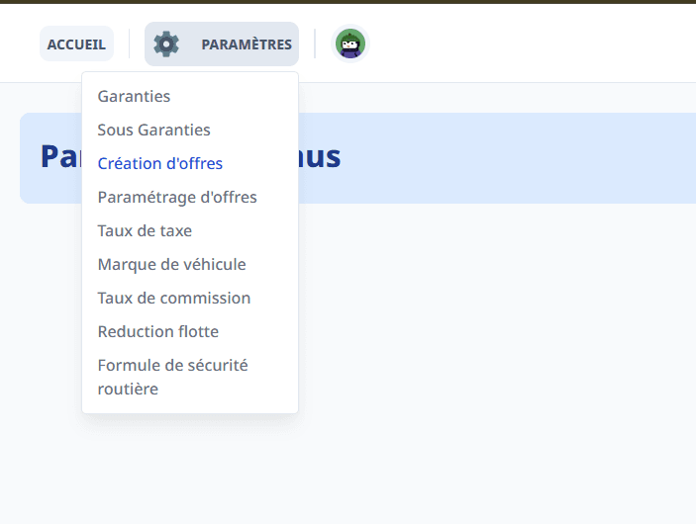Collapse the PARAMÈTRES dropdown via its label
This screenshot has width=696, height=524.
point(247,44)
